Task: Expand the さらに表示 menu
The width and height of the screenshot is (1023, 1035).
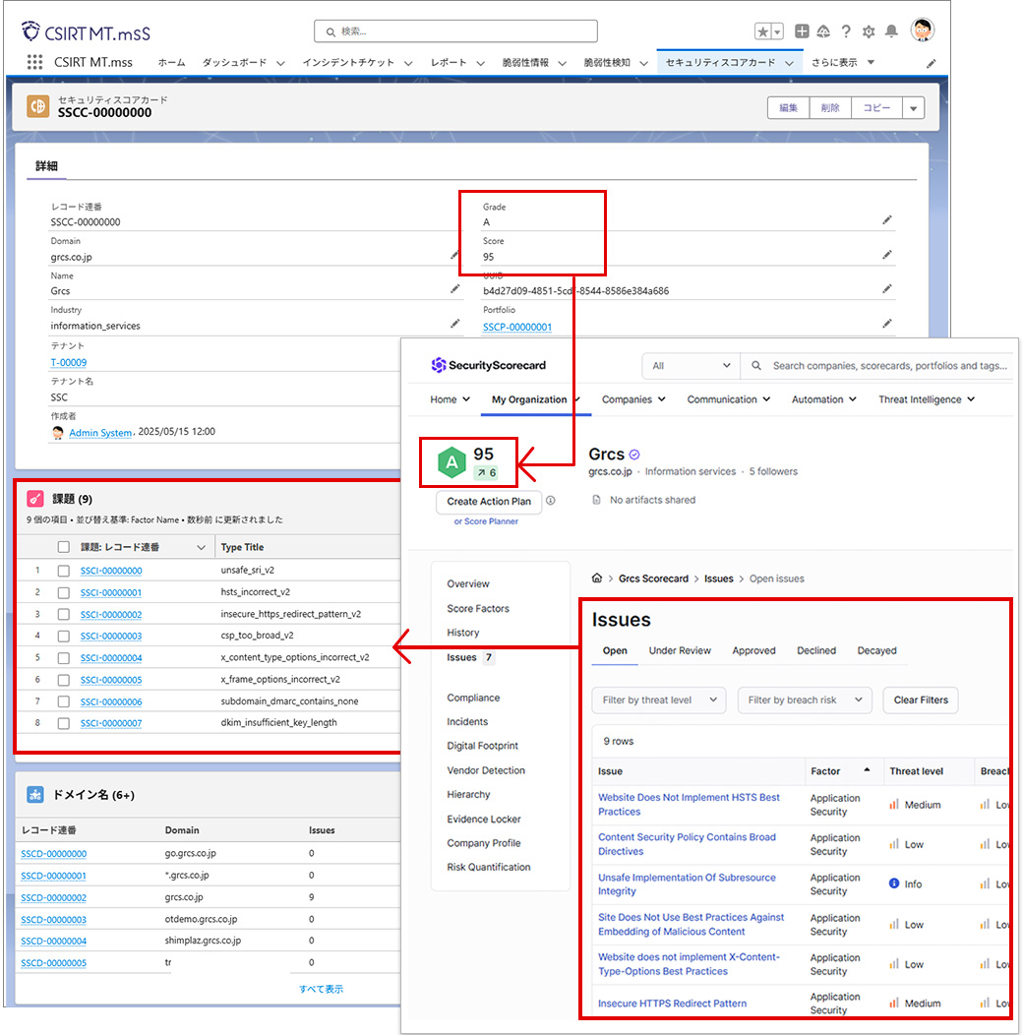Action: point(843,62)
